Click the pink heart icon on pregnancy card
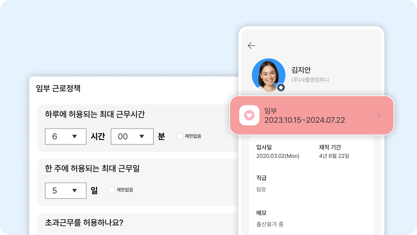This screenshot has height=235, width=417. pos(249,115)
